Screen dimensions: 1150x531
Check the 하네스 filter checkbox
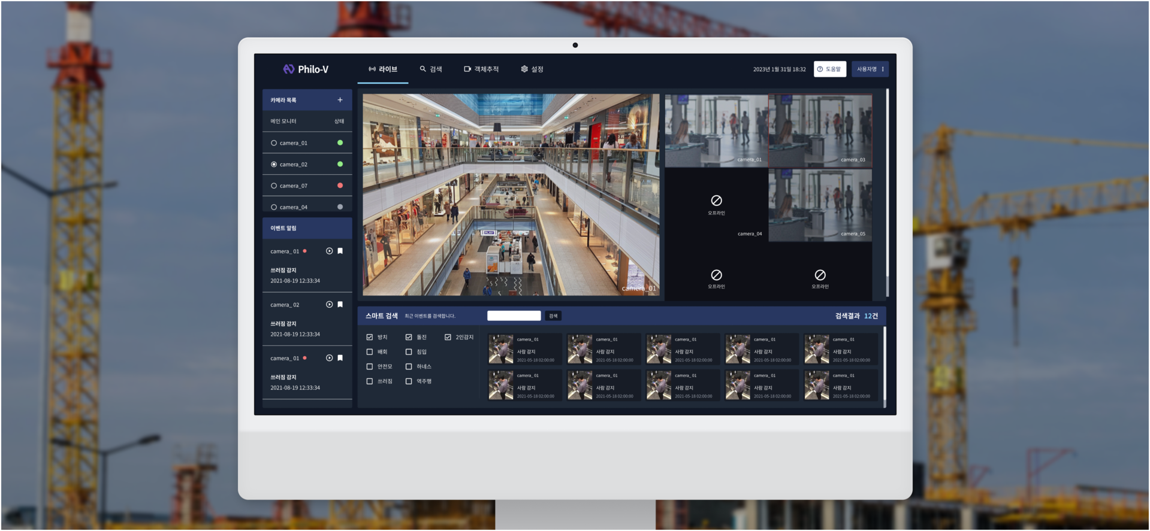click(x=409, y=366)
